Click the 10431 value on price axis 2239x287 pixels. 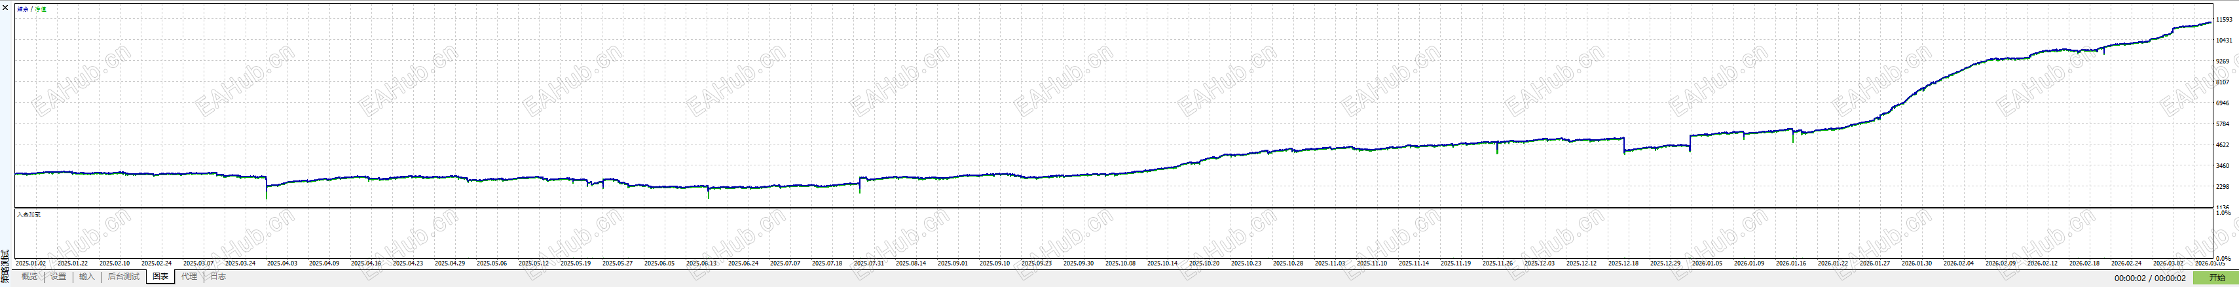(x=2224, y=40)
